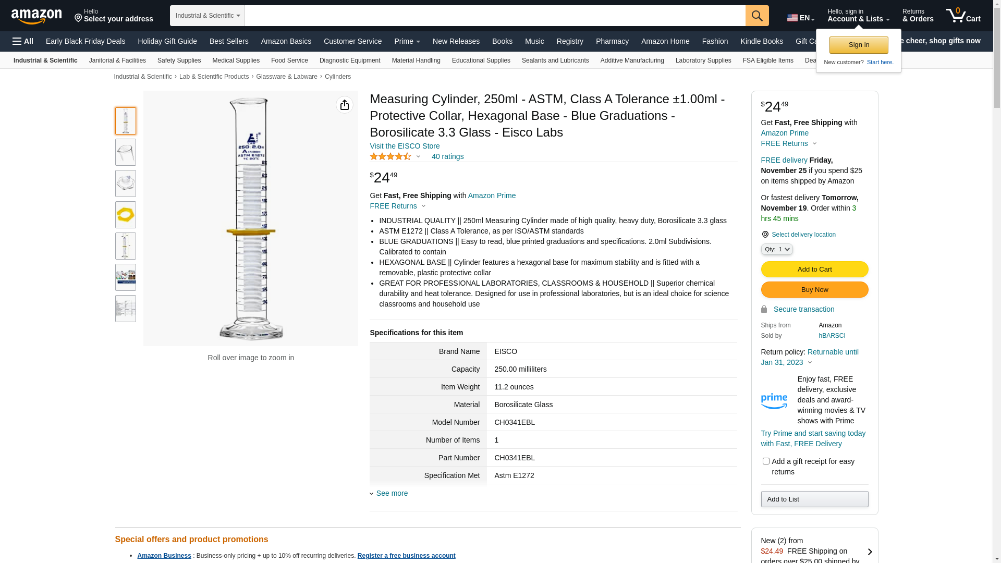Viewport: 1001px width, 563px height.
Task: Open the All hamburger menu
Action: tap(23, 41)
